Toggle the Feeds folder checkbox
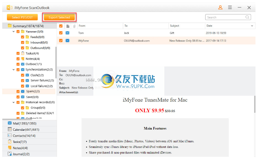Viewport: 258px width, 162px height. (x=23, y=37)
